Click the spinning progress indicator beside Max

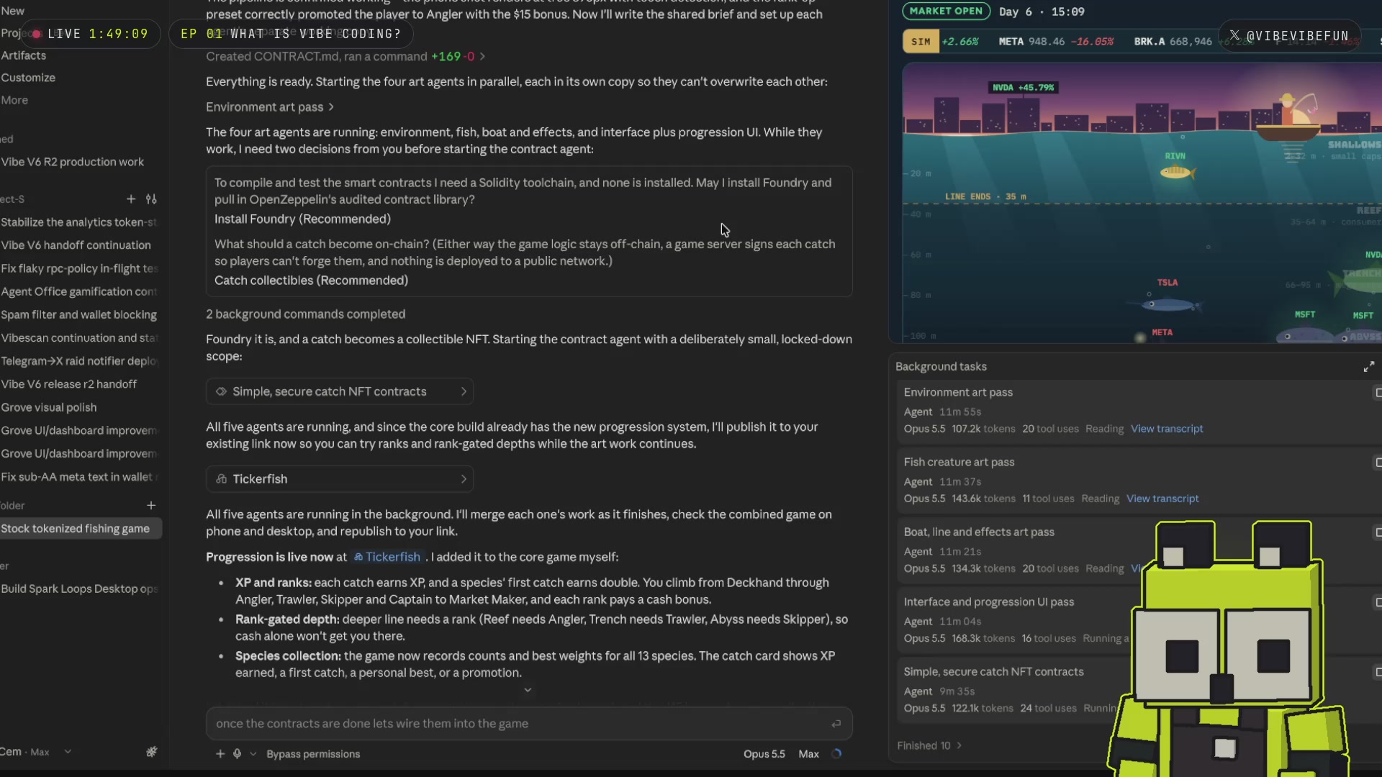(x=836, y=754)
